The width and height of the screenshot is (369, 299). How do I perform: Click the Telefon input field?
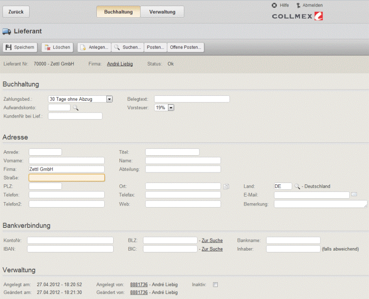click(x=67, y=195)
